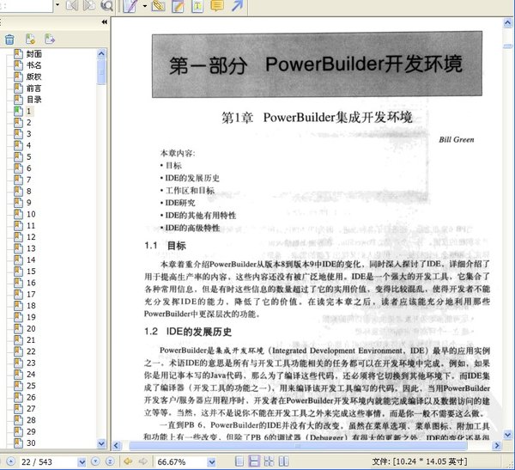Jump to last page button

click(x=110, y=461)
